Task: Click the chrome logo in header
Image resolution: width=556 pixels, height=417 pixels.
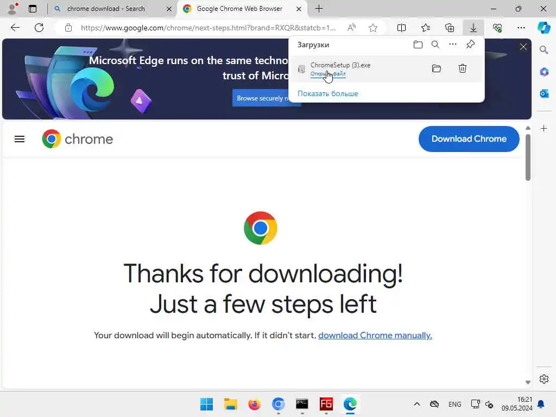Action: (77, 139)
